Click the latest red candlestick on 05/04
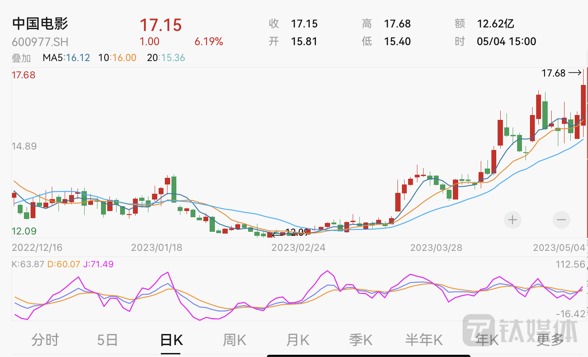The height and width of the screenshot is (357, 588). 584,105
